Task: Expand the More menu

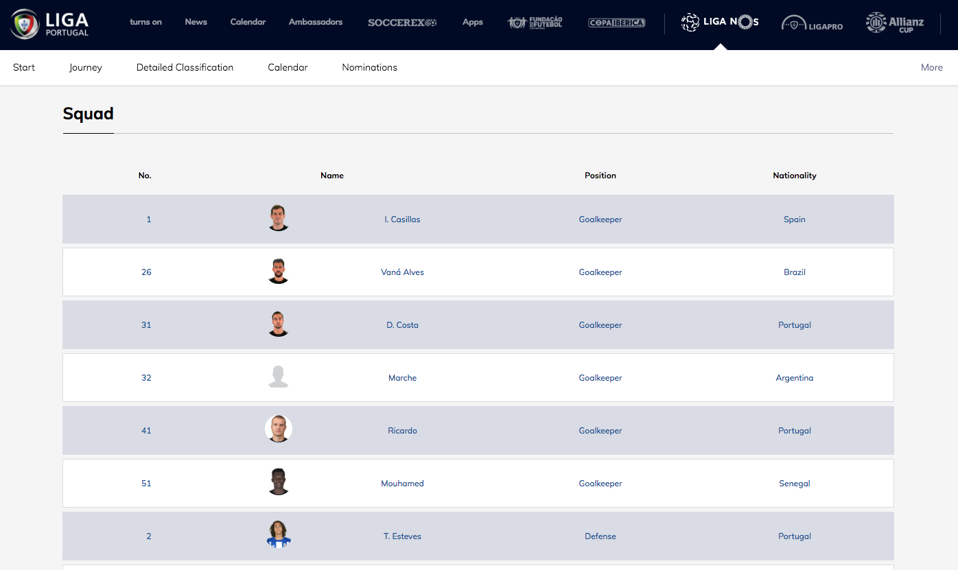Action: (x=931, y=67)
